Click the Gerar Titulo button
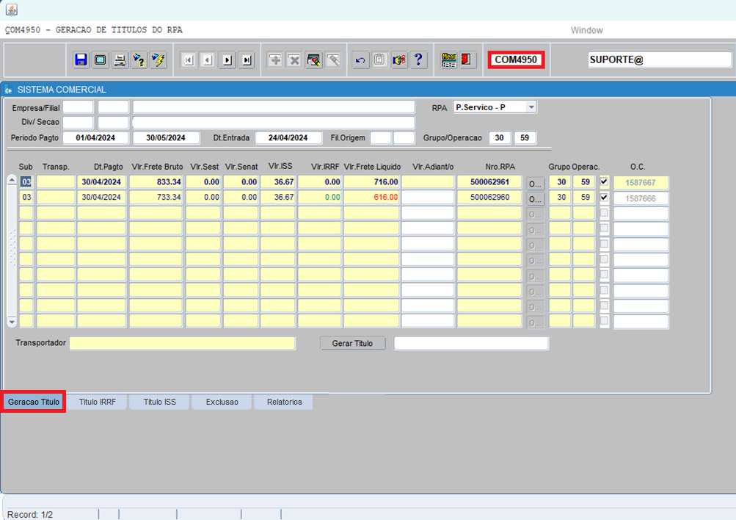The image size is (736, 520). click(352, 344)
